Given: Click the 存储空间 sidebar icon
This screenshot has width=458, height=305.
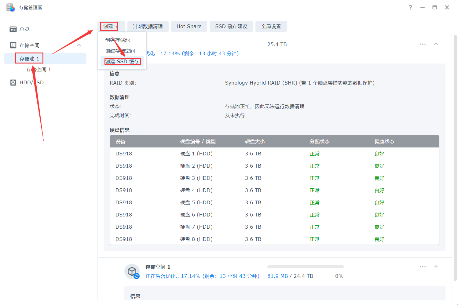Looking at the screenshot, I should click(x=13, y=45).
